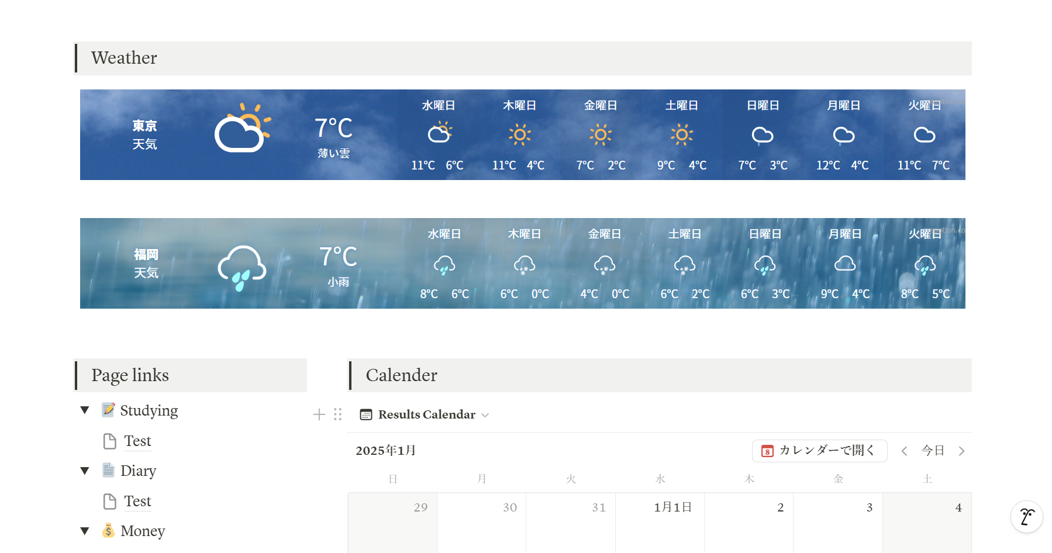Image resolution: width=1052 pixels, height=553 pixels.
Task: Click Tokyo's 木曜日 sunny forecast icon
Action: 520,134
